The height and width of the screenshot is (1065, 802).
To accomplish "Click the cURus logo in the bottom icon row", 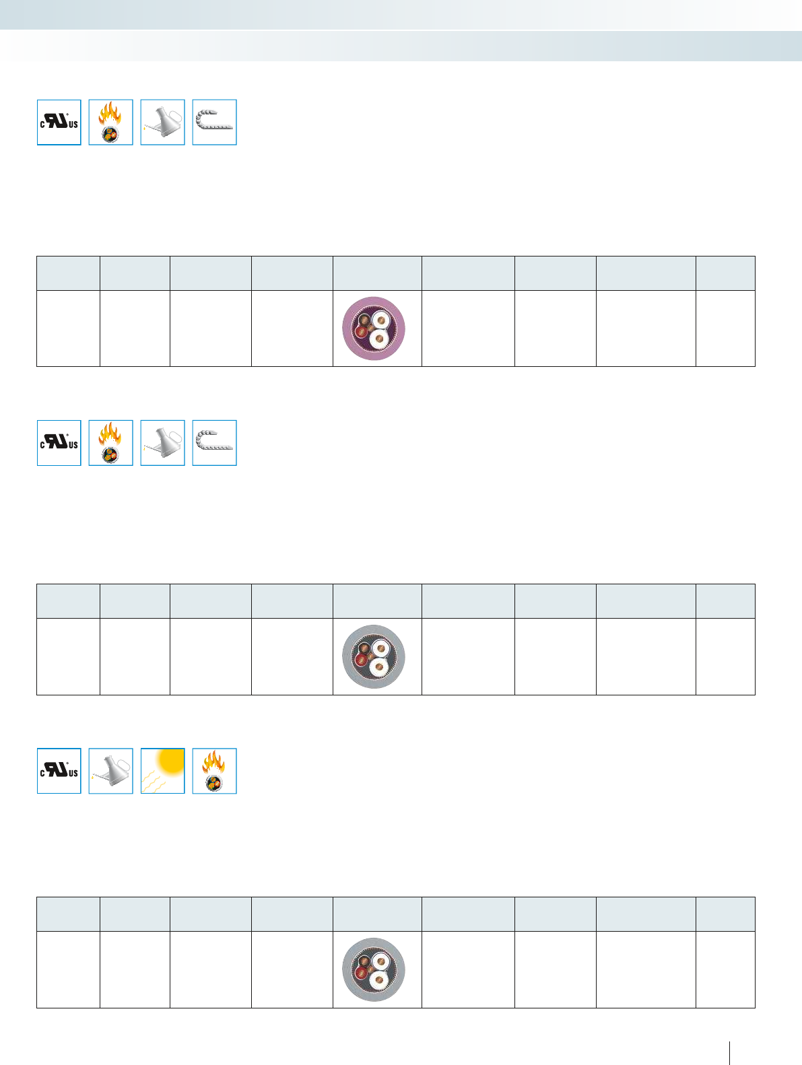I will pyautogui.click(x=59, y=771).
